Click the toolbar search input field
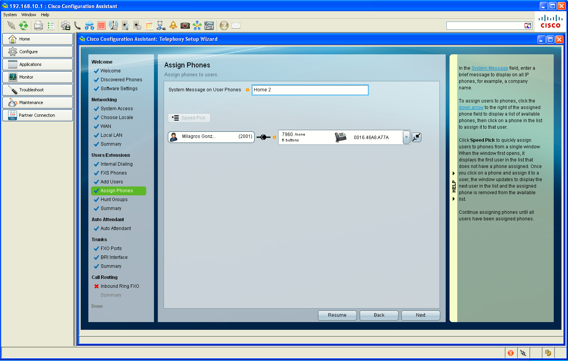The width and height of the screenshot is (568, 361). (x=485, y=25)
